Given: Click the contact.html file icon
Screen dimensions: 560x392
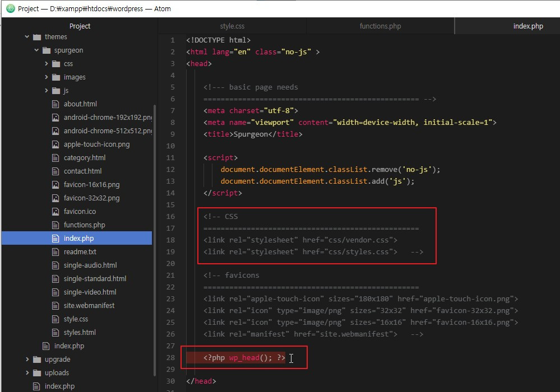Looking at the screenshot, I should click(x=55, y=171).
